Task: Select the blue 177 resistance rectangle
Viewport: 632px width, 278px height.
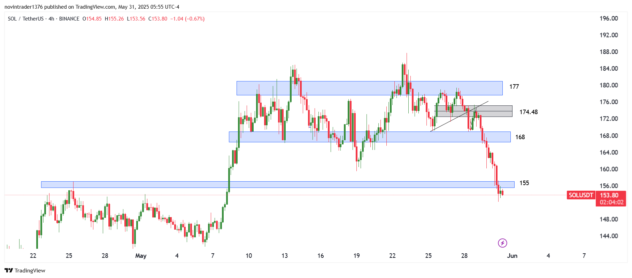Action: pyautogui.click(x=369, y=88)
